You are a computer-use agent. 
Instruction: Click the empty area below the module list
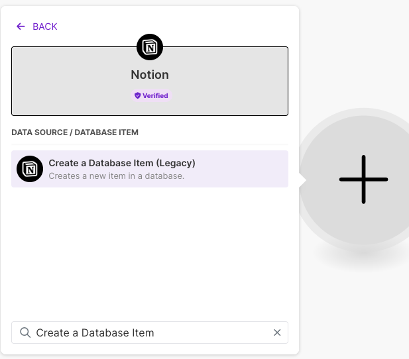coord(150,252)
